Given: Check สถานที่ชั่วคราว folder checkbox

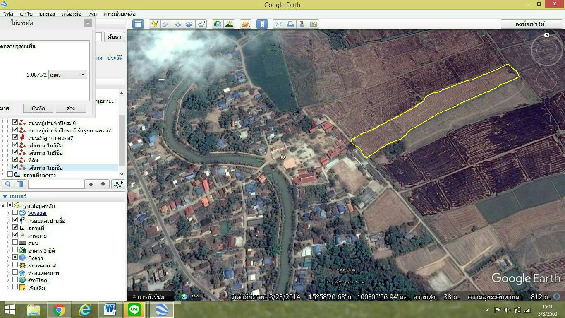Looking at the screenshot, I should pos(10,175).
